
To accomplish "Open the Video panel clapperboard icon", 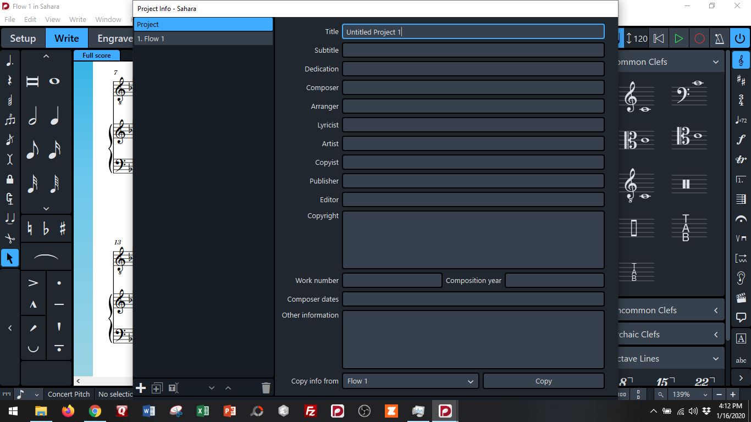I will [741, 298].
